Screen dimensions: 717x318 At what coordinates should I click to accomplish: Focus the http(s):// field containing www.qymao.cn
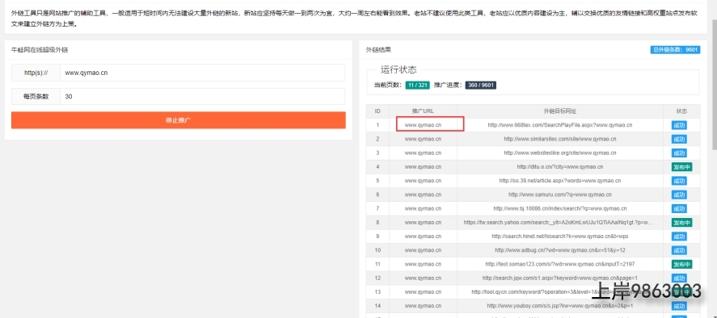pyautogui.click(x=203, y=73)
